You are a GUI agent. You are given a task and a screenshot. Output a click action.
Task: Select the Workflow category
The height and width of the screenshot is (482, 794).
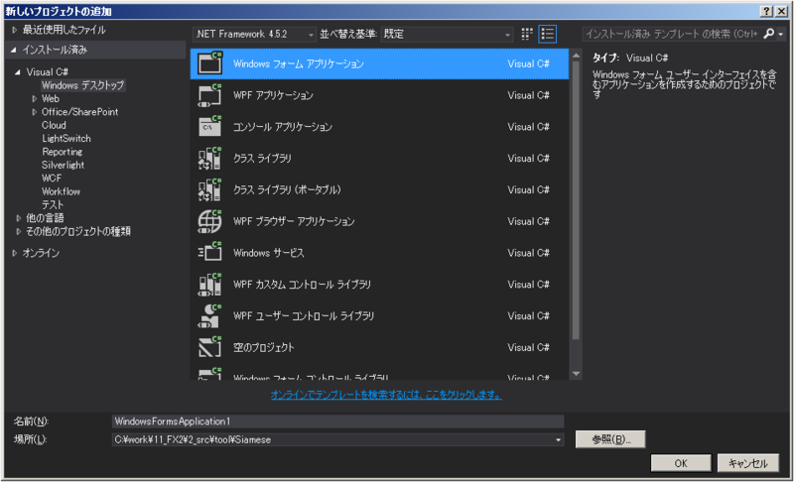click(x=61, y=191)
